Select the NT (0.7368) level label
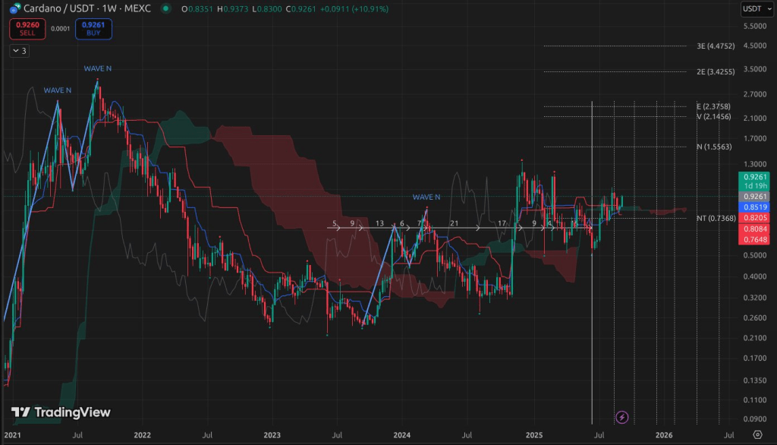 point(715,218)
